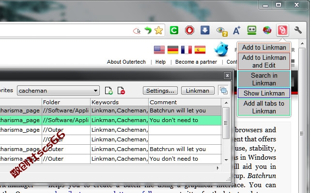Click the browser page scroll up arrow
The width and height of the screenshot is (310, 193).
pyautogui.click(x=302, y=43)
